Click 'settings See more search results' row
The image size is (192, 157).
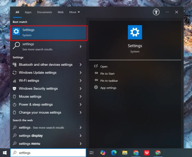point(48,47)
